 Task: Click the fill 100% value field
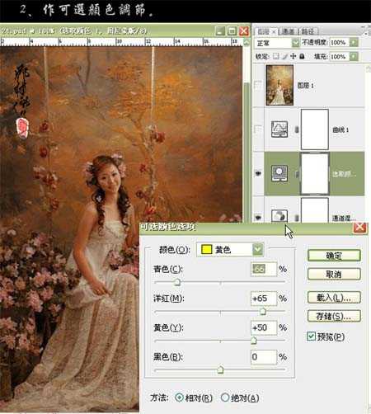tap(339, 57)
